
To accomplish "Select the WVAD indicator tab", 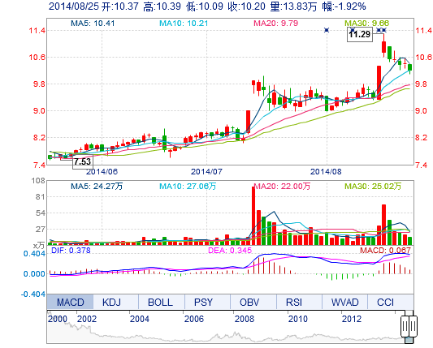I will tap(344, 302).
